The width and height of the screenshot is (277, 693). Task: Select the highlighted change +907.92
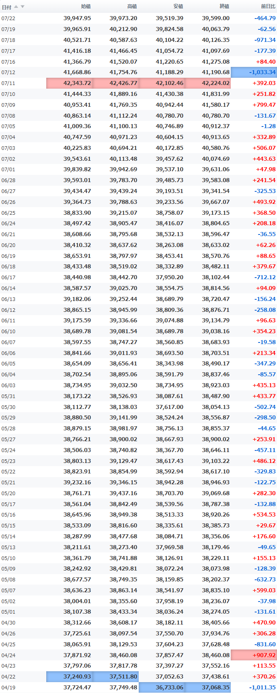coord(254,655)
